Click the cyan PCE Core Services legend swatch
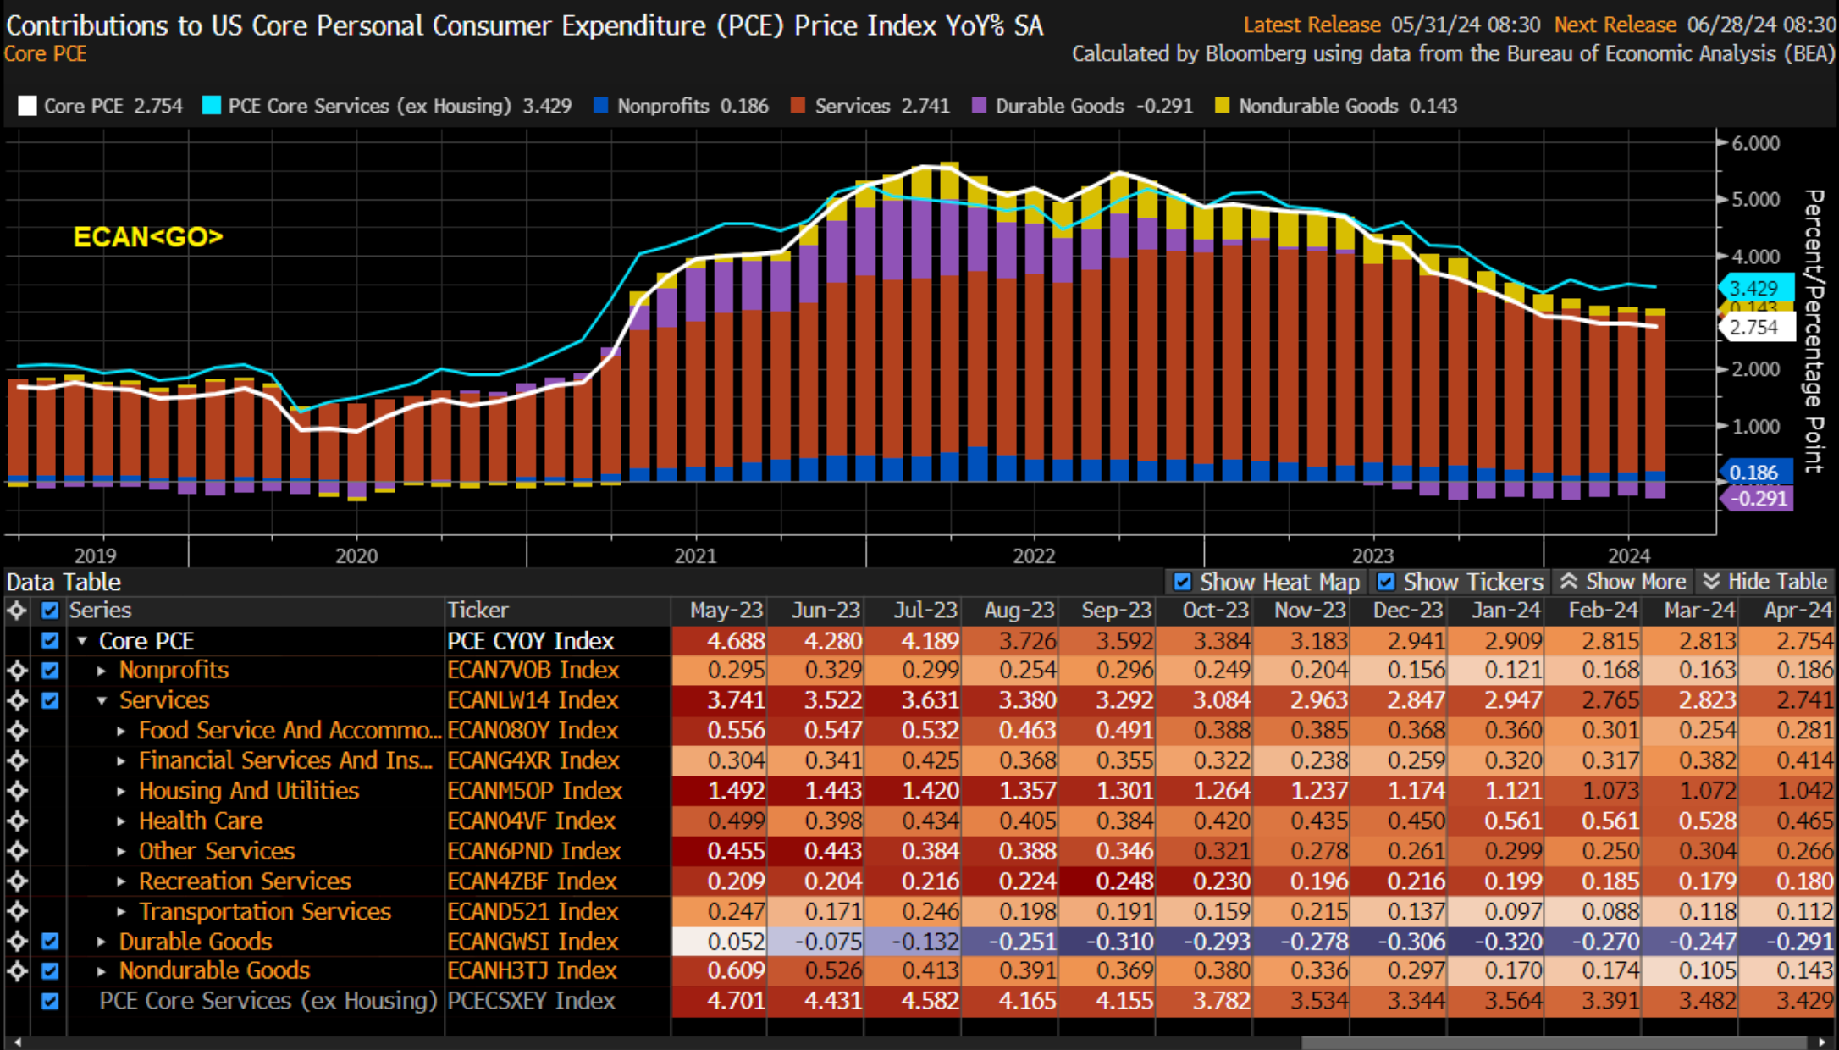 pyautogui.click(x=212, y=106)
